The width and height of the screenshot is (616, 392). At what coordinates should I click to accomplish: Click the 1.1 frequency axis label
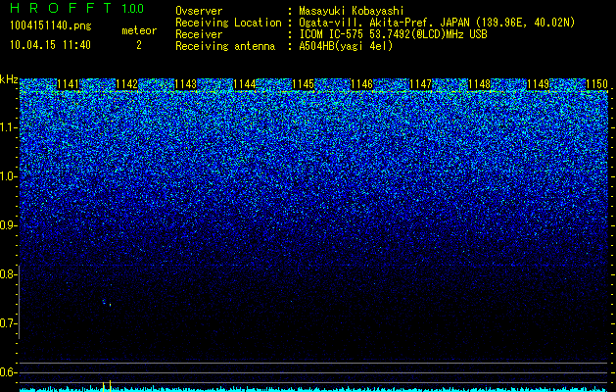tap(9, 127)
